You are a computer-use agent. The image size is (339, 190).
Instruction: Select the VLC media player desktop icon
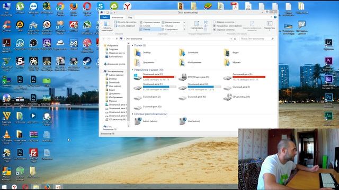point(6,137)
